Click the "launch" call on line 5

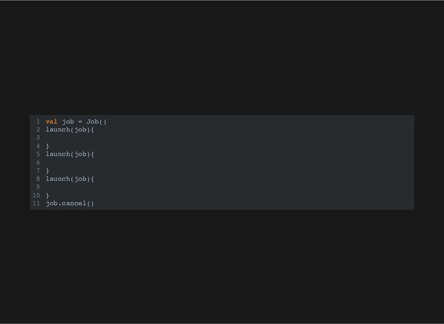click(x=58, y=154)
